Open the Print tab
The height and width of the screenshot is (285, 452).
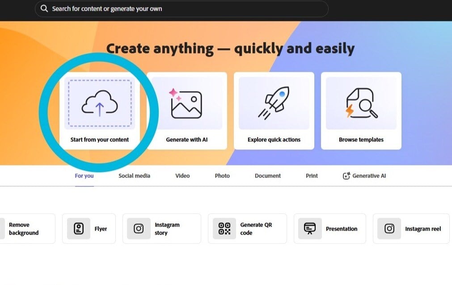click(x=311, y=176)
